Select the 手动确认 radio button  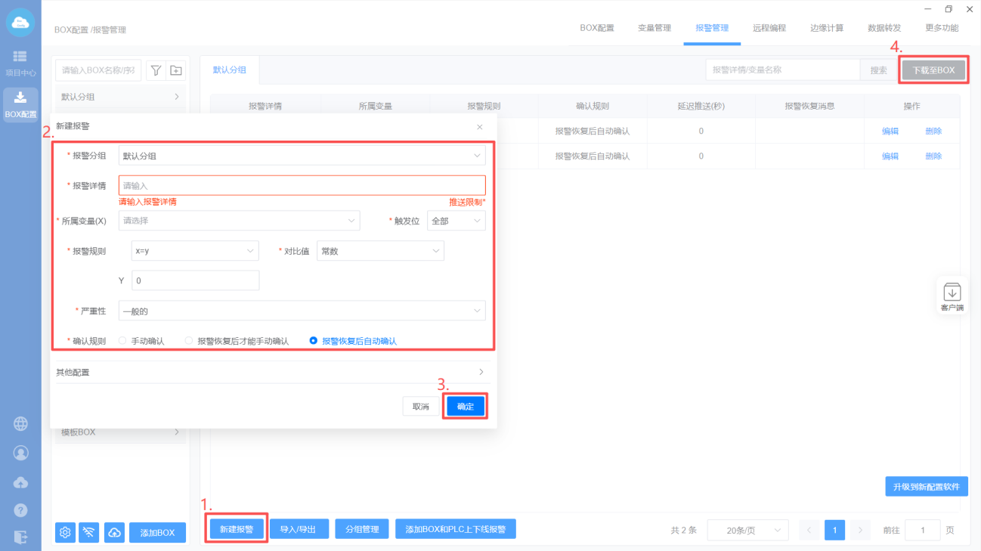pyautogui.click(x=122, y=341)
